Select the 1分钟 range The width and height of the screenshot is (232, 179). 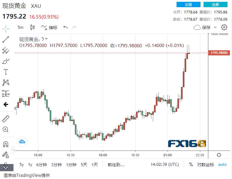click(x=71, y=165)
